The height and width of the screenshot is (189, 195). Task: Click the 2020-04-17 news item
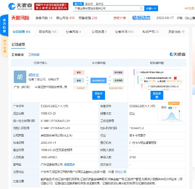tap(175, 18)
